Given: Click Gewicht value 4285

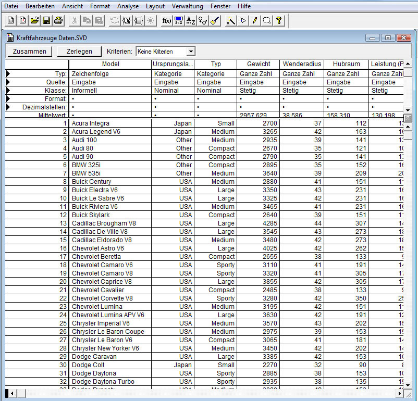Looking at the screenshot, I should 259,223.
